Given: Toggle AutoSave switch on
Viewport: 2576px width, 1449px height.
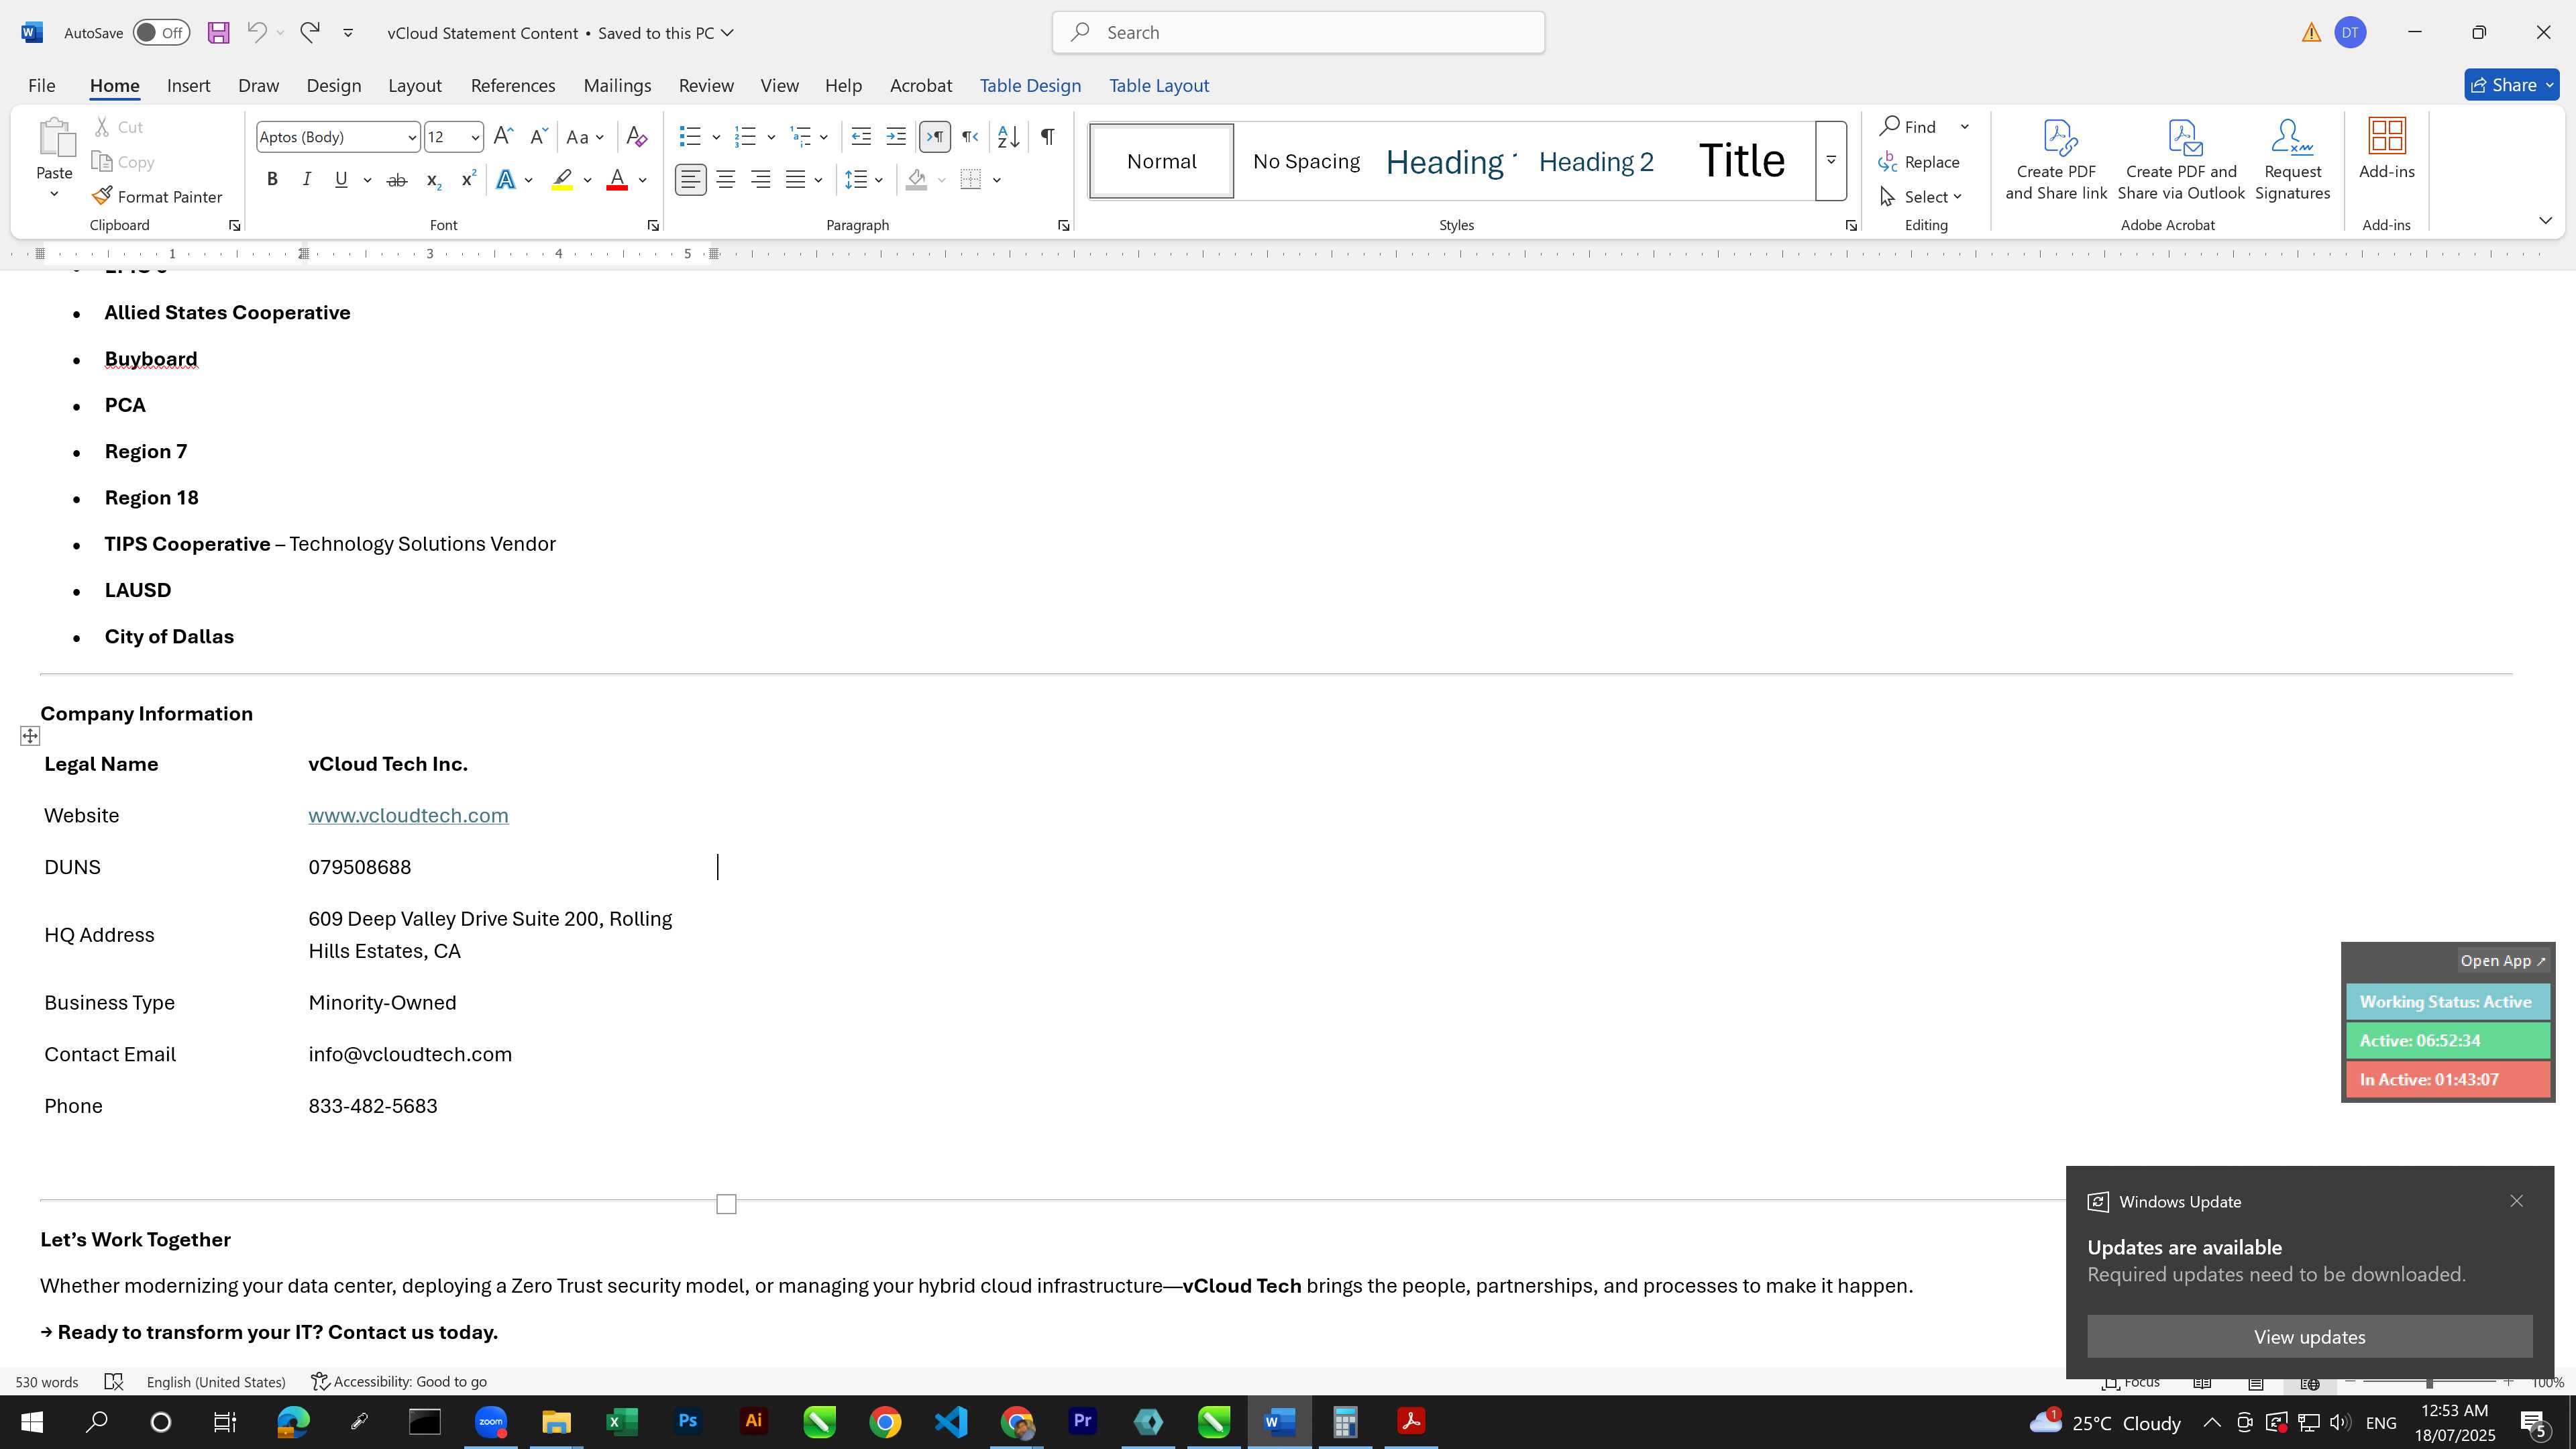Looking at the screenshot, I should (x=161, y=33).
